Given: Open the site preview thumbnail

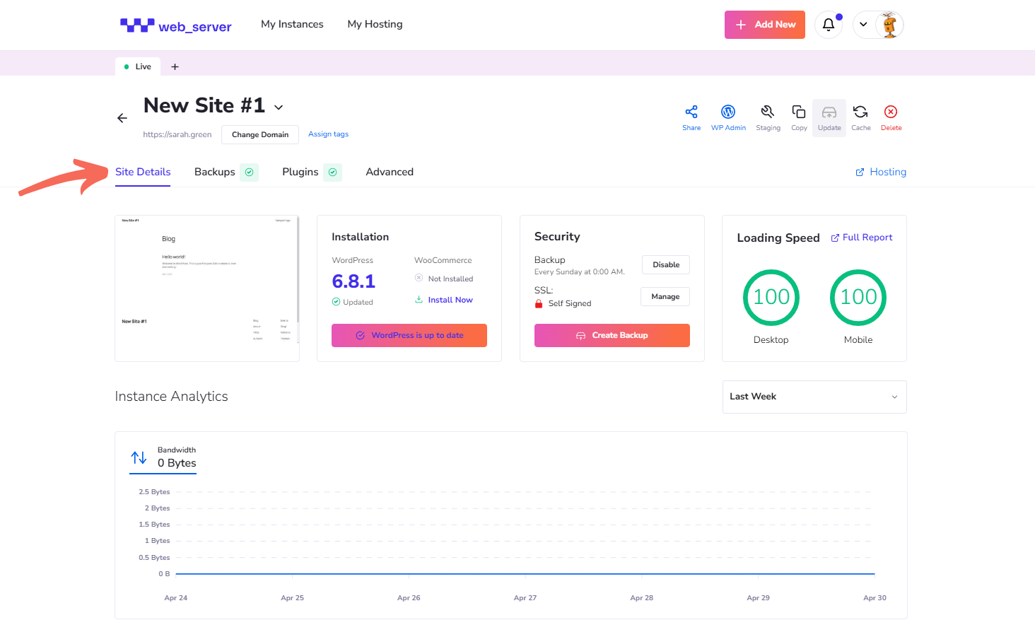Looking at the screenshot, I should [x=206, y=288].
